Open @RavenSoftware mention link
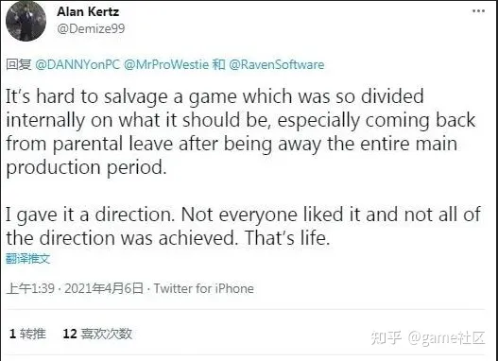This screenshot has height=361, width=498. click(x=276, y=65)
